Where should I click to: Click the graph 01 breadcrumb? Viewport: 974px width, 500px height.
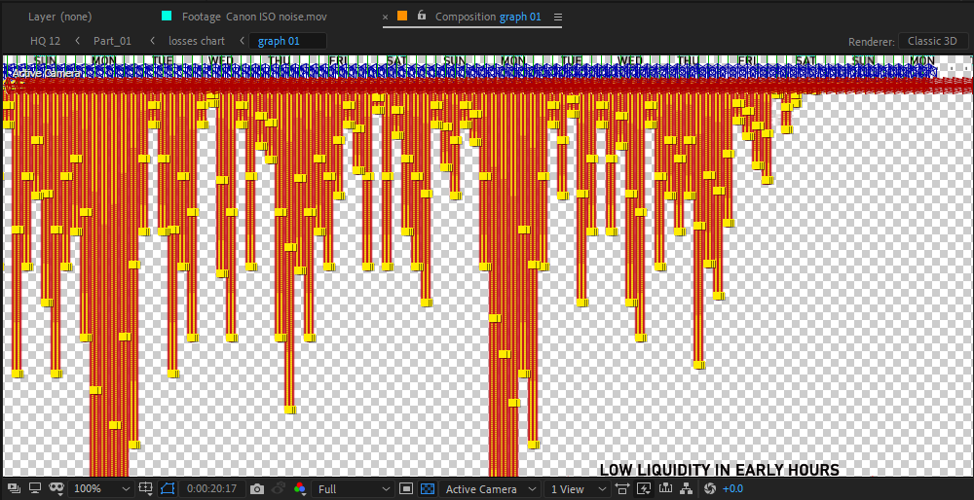pos(287,41)
